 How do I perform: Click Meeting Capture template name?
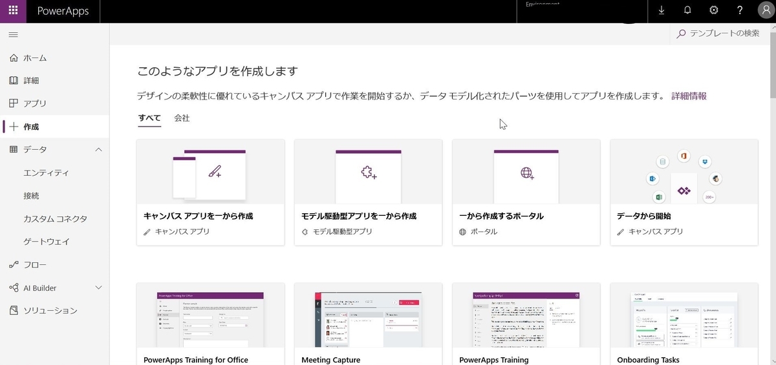pyautogui.click(x=330, y=360)
